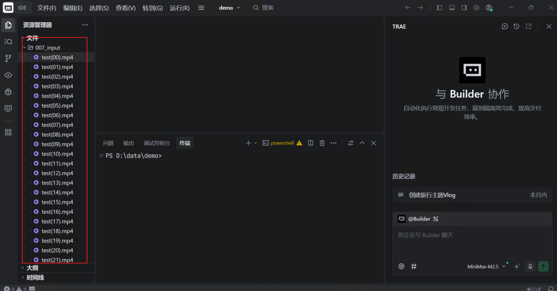This screenshot has width=557, height=291.
Task: Open the Source Control sidebar view
Action: point(8,58)
